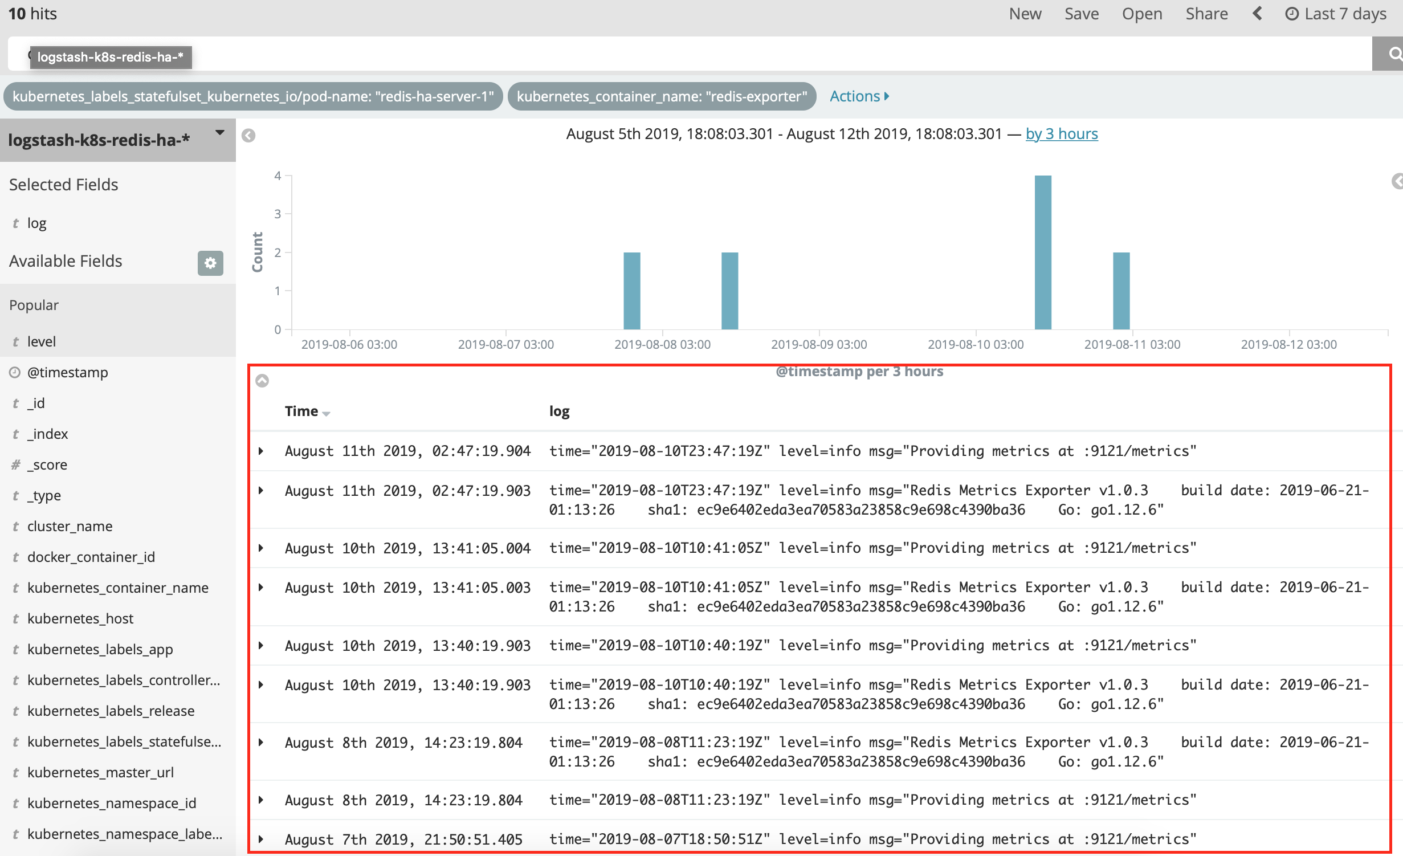Click the clock icon next to Last 7 days

coord(1291,13)
